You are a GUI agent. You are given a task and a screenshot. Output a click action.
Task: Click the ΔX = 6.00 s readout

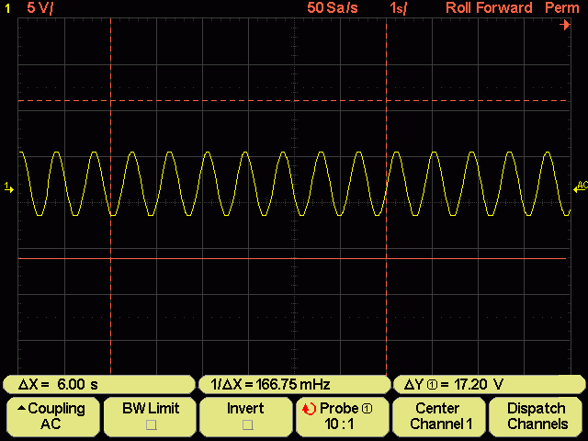(99, 384)
